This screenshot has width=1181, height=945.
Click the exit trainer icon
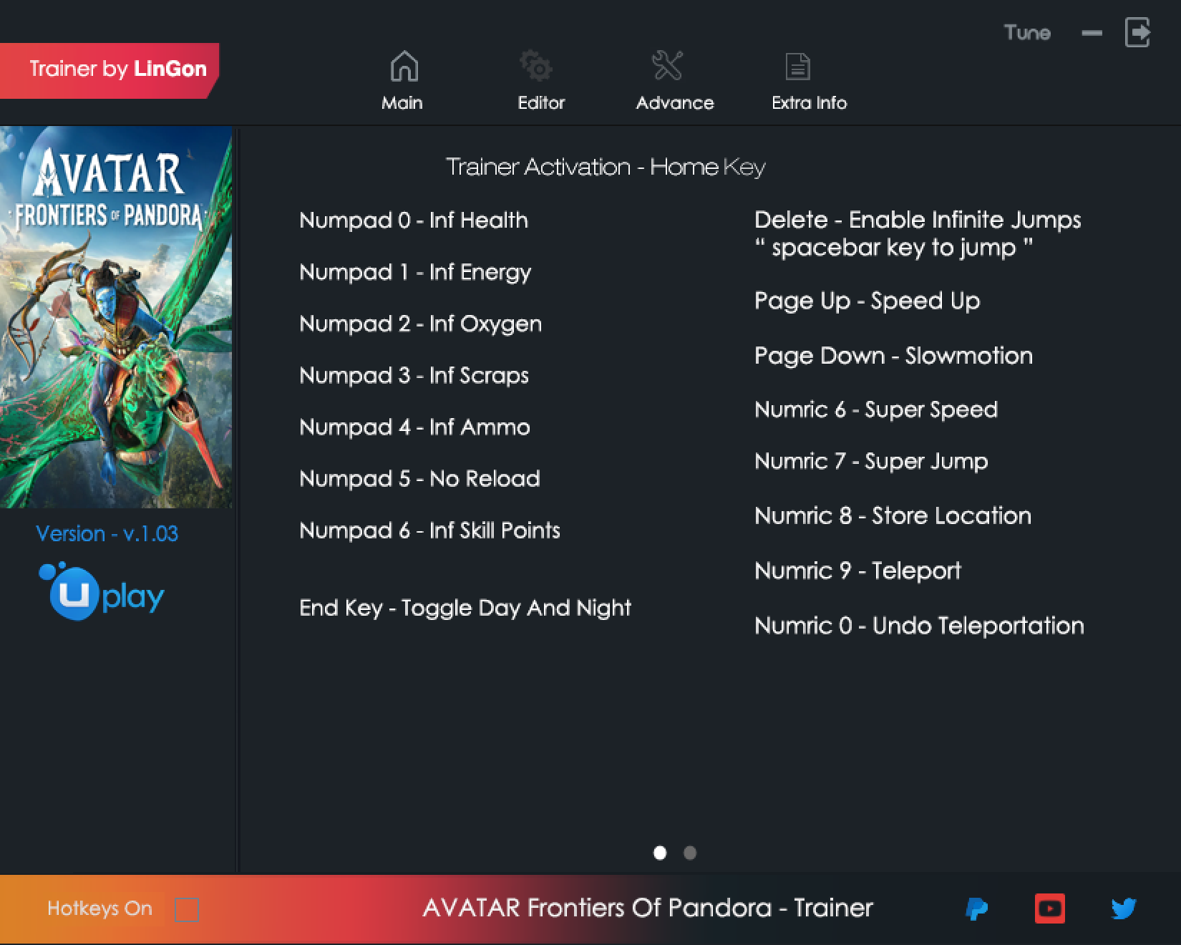(x=1137, y=33)
